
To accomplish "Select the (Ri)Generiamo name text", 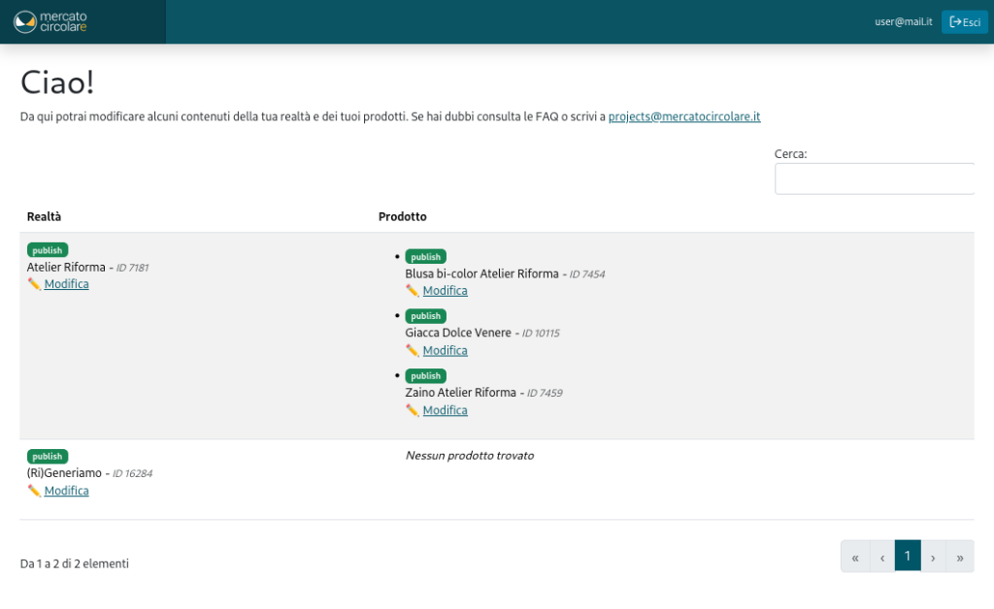I will click(64, 473).
